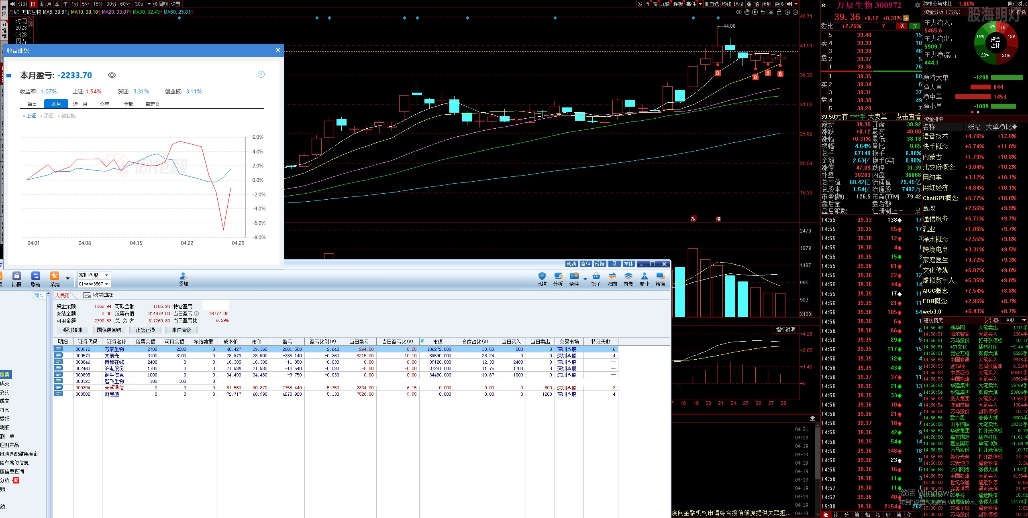The image size is (1028, 518).
Task: Click the chart eye visibility icon
Action: point(739,12)
